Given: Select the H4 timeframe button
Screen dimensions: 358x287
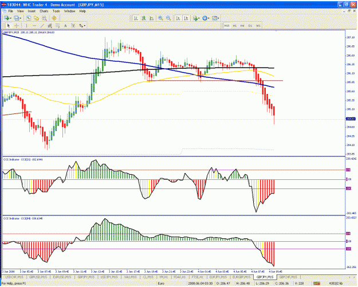Looking at the screenshot, I should tap(242, 26).
